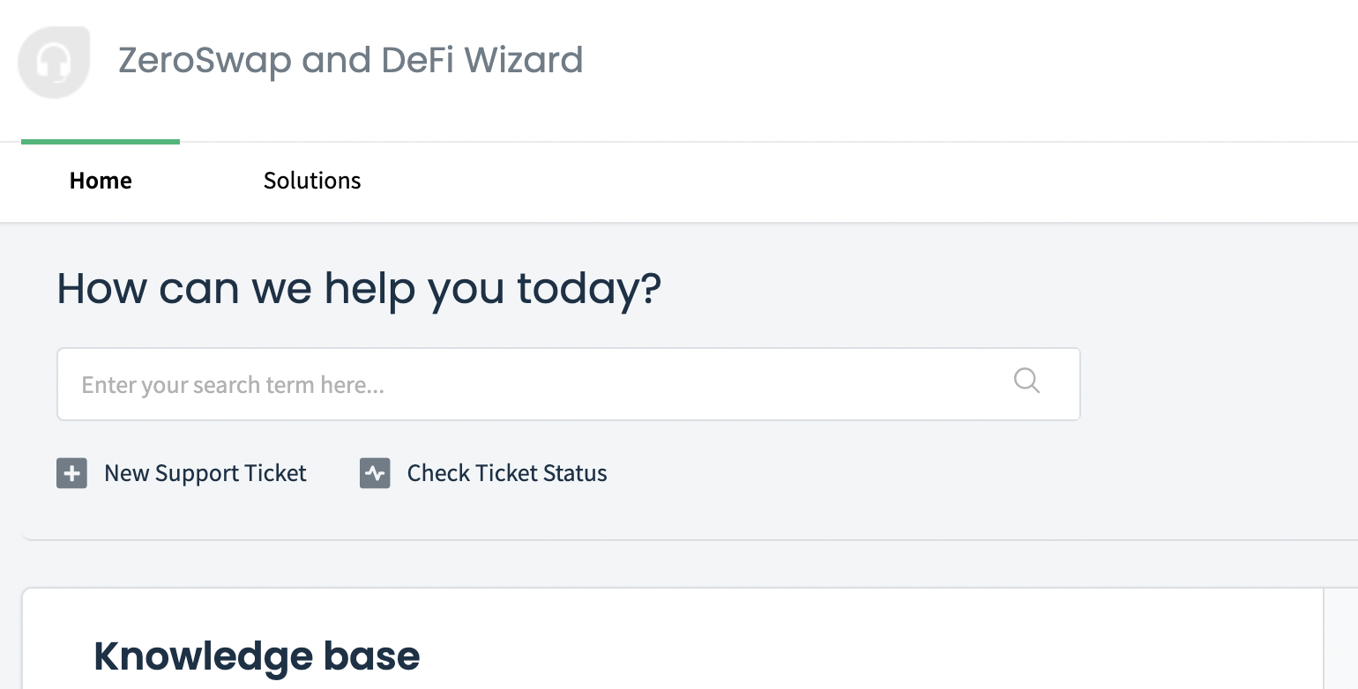1358x689 pixels.
Task: Click the word "Wizard" in the portal title
Action: 524,60
